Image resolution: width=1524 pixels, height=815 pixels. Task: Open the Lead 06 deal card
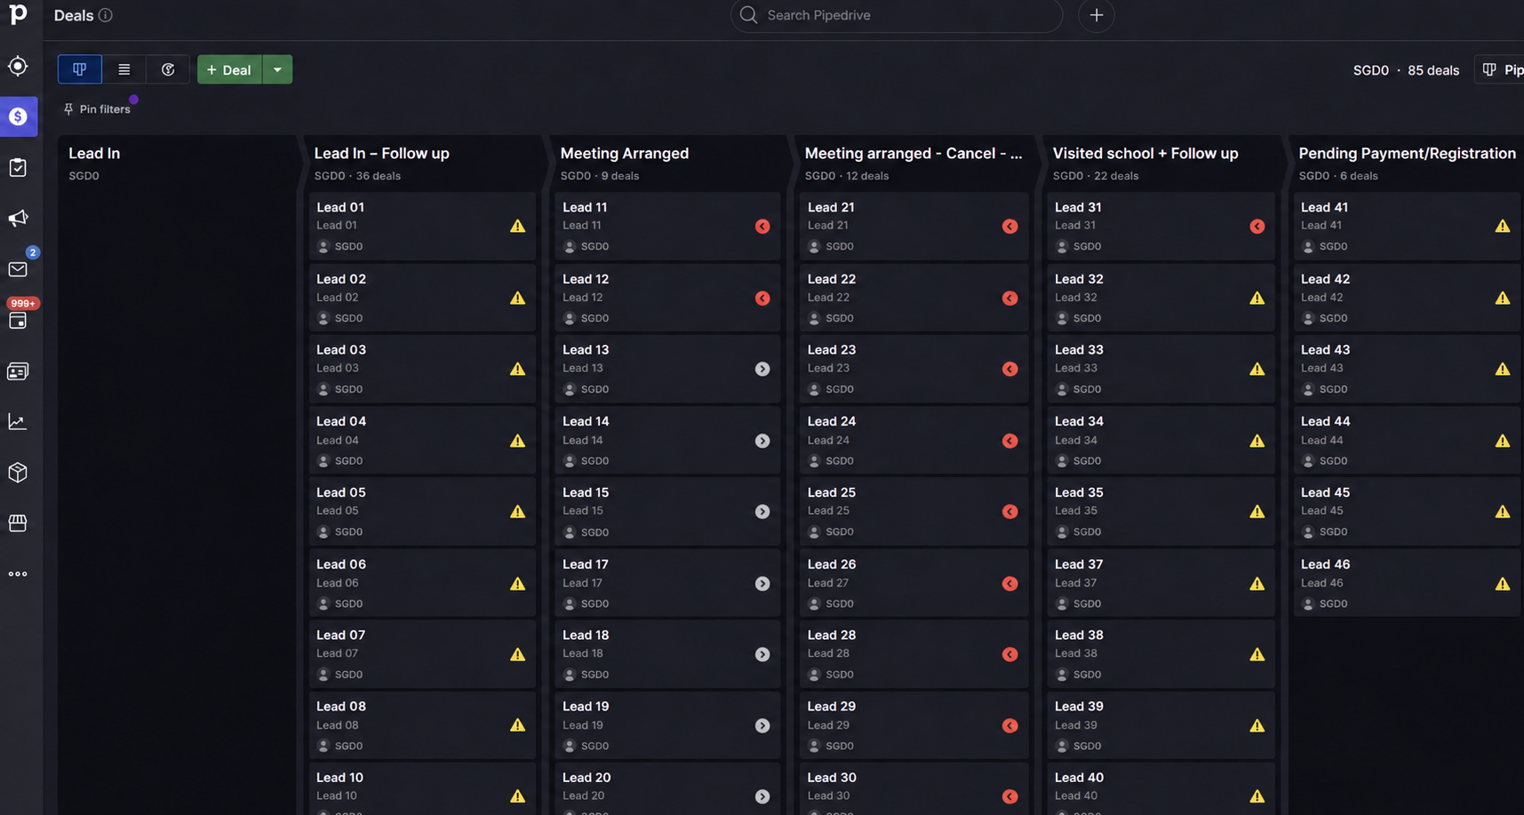tap(423, 583)
